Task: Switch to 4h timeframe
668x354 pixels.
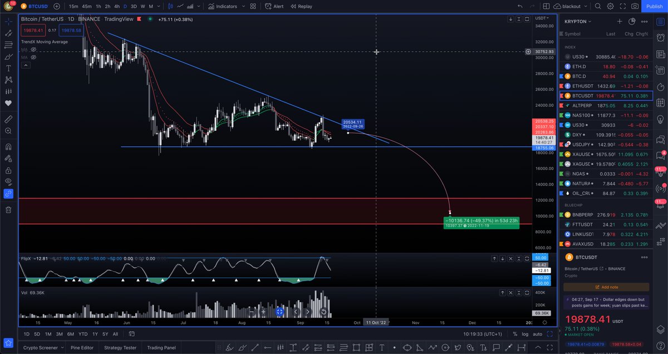Action: 116,6
